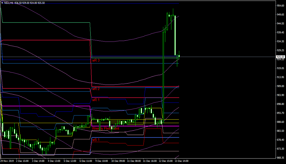The height and width of the screenshot is (164, 286).
Task: Click the wR 1 pivot level label
Action: coord(96,100)
